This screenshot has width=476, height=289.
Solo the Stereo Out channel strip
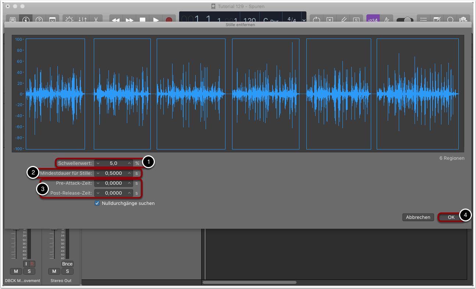67,271
